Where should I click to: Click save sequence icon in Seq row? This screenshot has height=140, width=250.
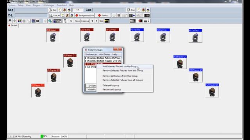pos(64,10)
